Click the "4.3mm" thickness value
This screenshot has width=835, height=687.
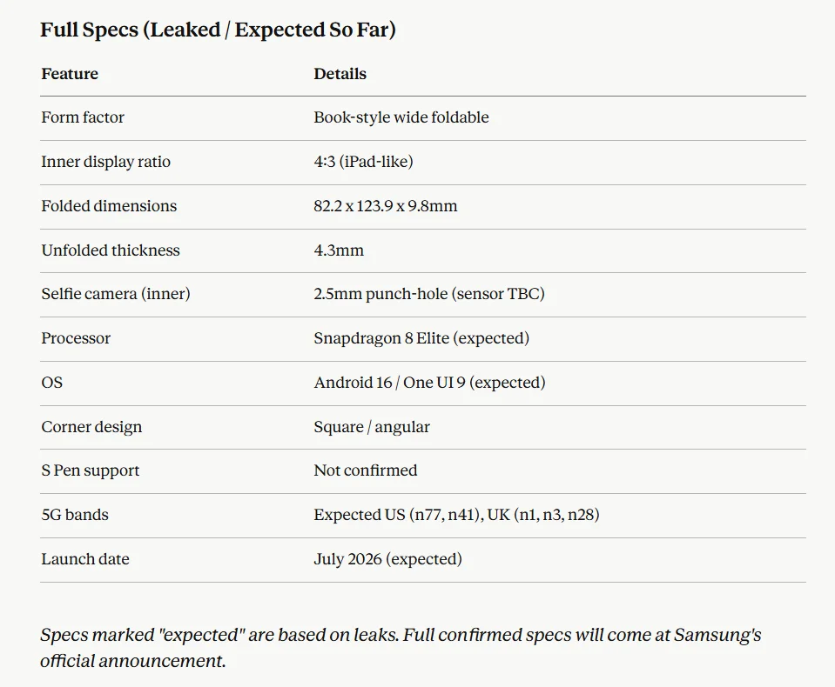point(339,250)
